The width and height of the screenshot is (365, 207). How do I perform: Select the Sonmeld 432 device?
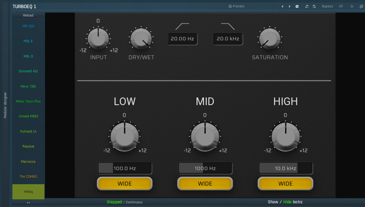point(28,71)
